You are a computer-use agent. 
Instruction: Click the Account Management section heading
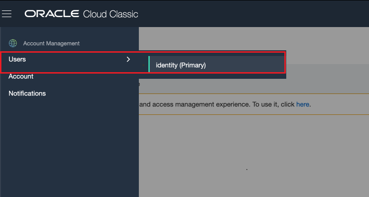[x=51, y=43]
